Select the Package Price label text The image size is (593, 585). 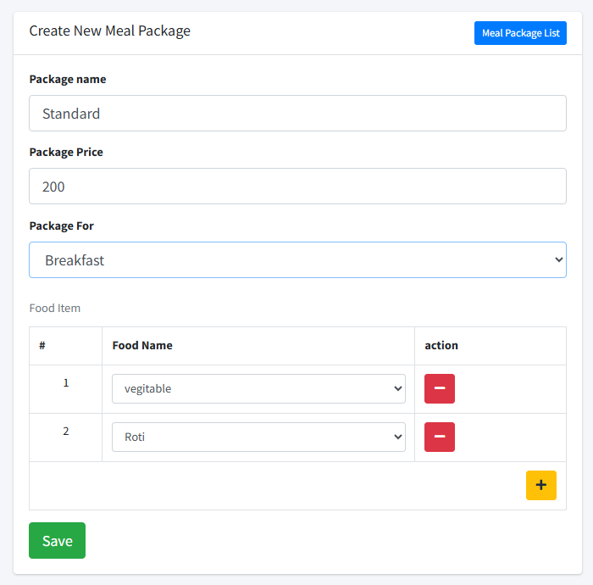[x=66, y=153]
